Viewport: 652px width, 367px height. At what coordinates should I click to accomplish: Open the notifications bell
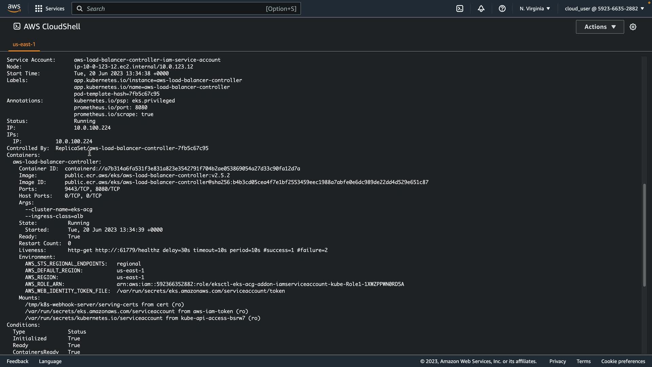click(481, 8)
